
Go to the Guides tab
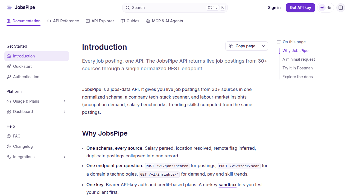pos(130,21)
